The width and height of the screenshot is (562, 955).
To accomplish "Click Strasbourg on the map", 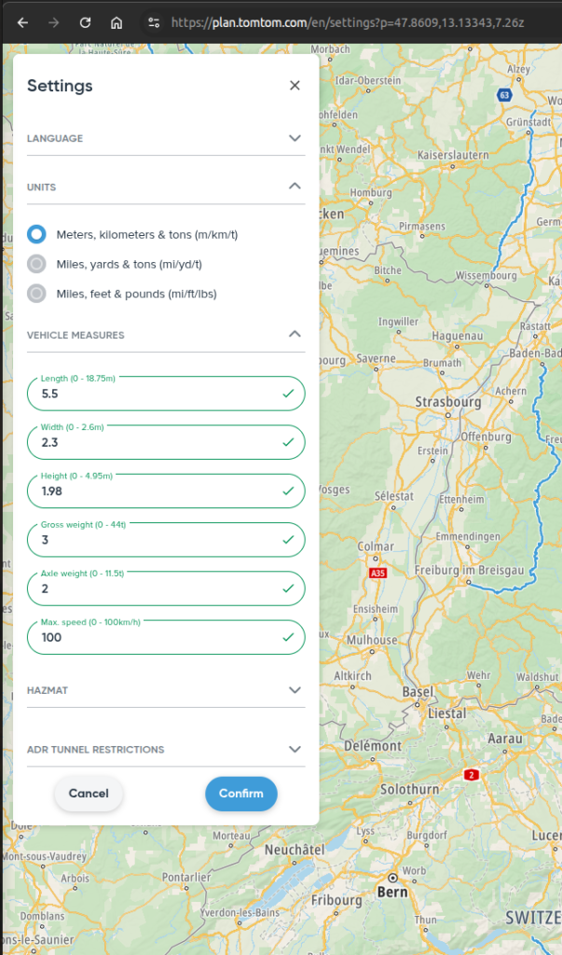I will [448, 402].
